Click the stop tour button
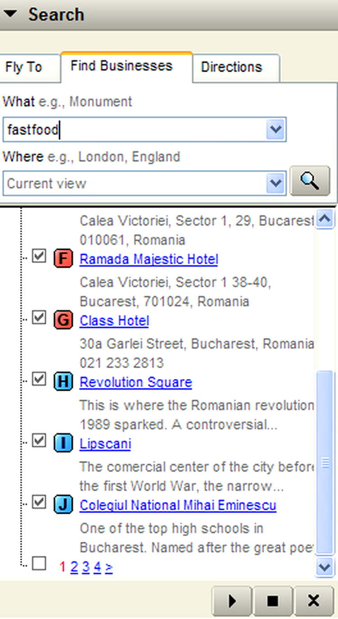Screen dimensions: 338x619 [x=273, y=601]
